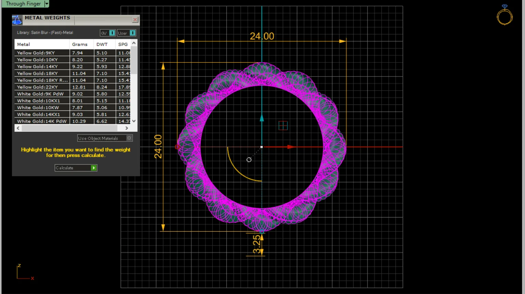
Task: Click the red X-axis arrow handle
Action: [291, 147]
